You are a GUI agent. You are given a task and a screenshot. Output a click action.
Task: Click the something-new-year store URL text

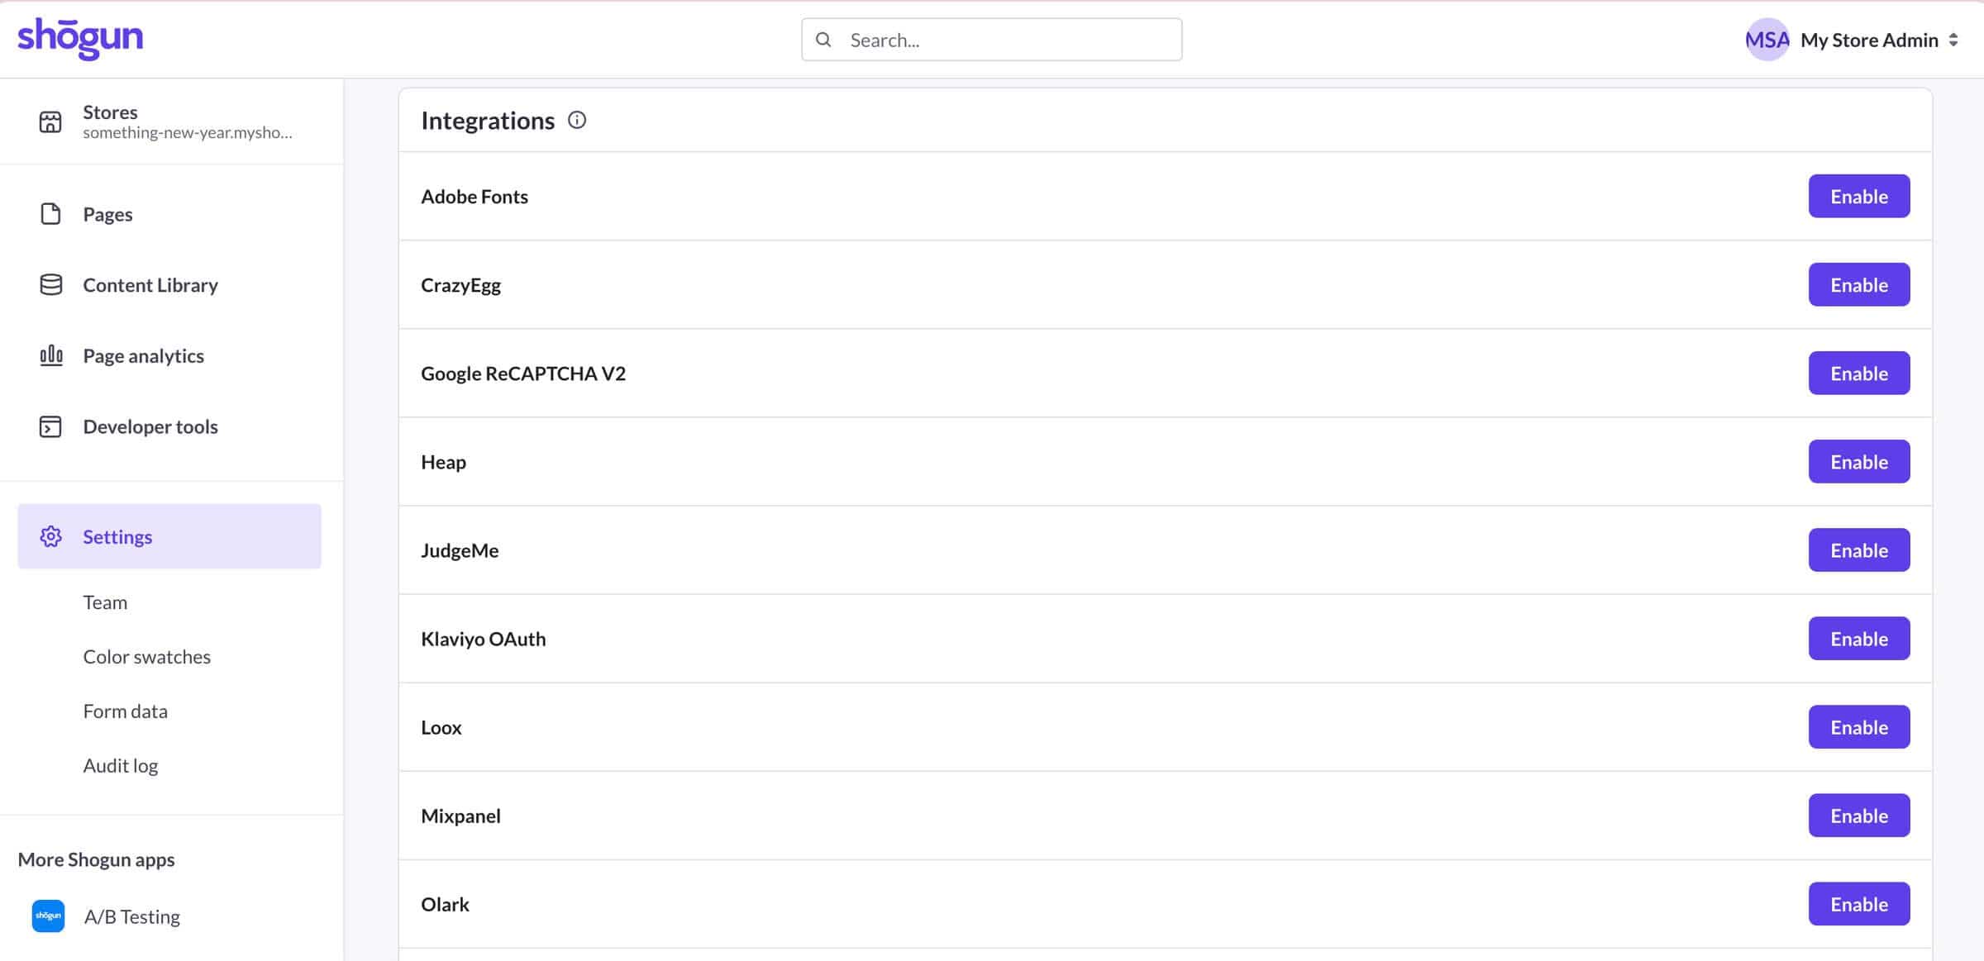[188, 133]
